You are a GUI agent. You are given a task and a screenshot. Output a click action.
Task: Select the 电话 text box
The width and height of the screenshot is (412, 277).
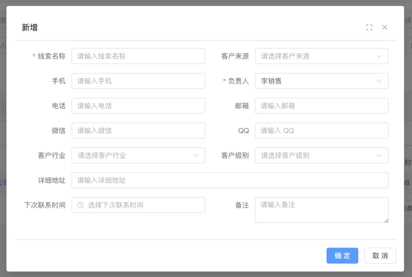tap(138, 106)
